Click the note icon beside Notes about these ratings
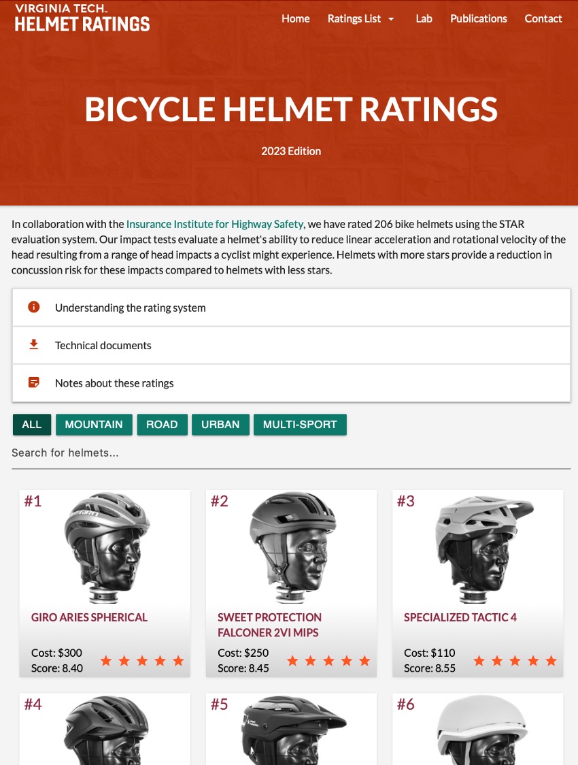 point(33,382)
